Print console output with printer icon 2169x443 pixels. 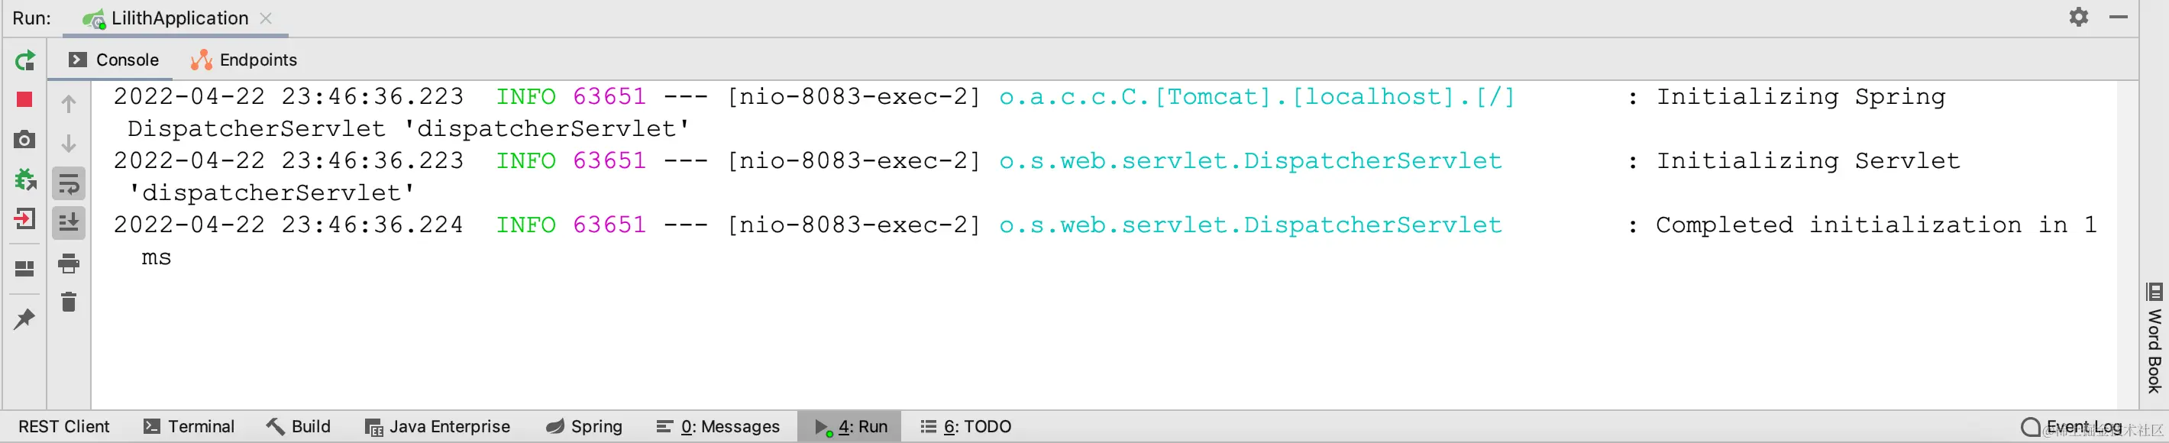tap(69, 264)
